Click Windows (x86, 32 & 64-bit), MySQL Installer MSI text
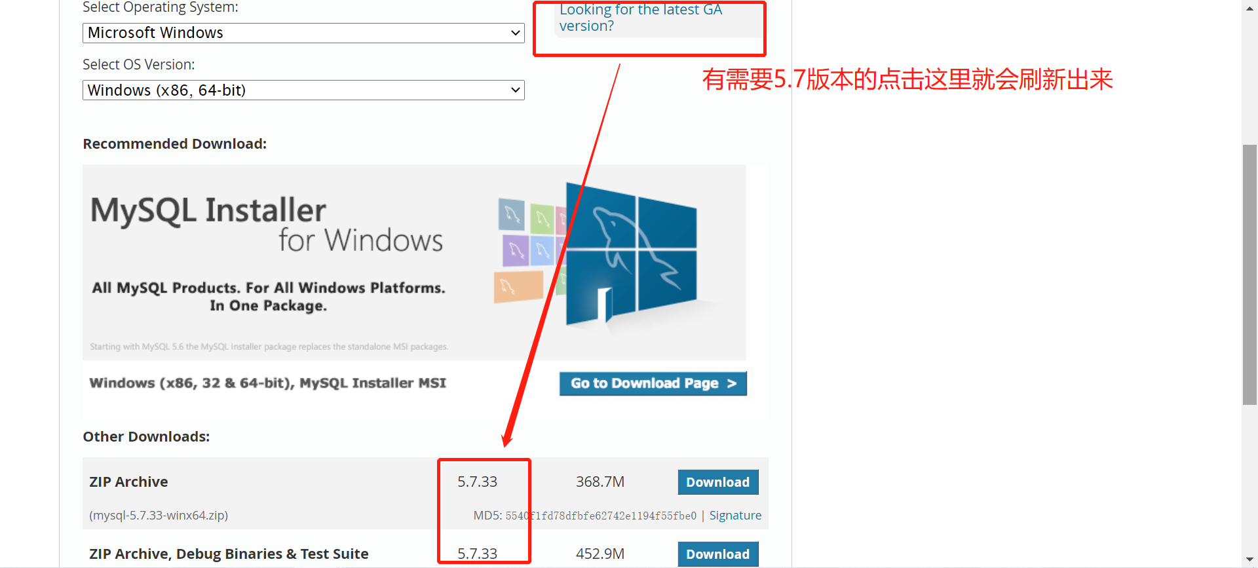 [268, 383]
